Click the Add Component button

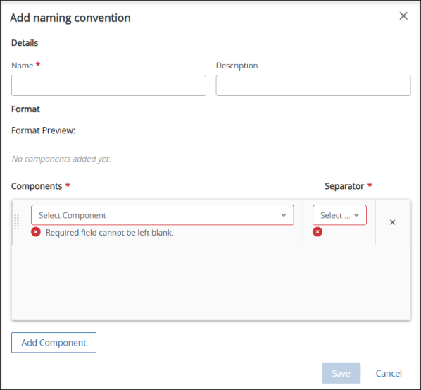click(54, 343)
